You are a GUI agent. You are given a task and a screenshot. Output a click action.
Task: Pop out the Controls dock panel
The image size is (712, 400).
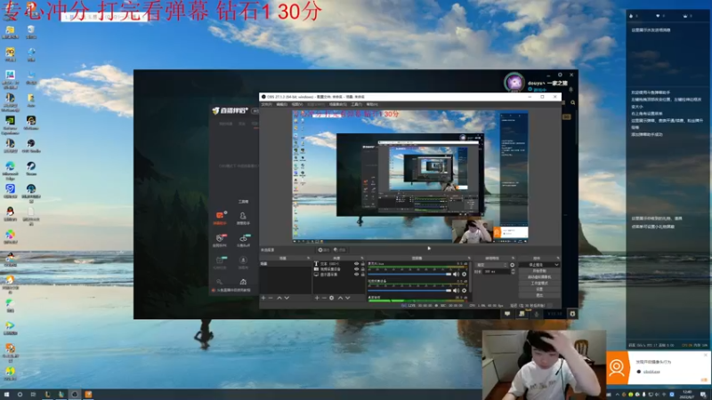coord(558,258)
